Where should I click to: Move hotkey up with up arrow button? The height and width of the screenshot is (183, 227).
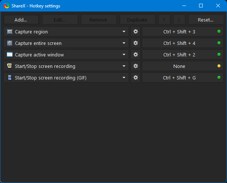164,20
